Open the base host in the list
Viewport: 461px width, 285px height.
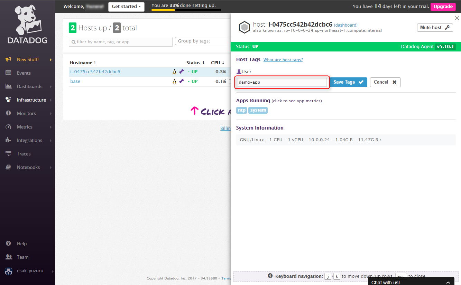[x=75, y=81]
